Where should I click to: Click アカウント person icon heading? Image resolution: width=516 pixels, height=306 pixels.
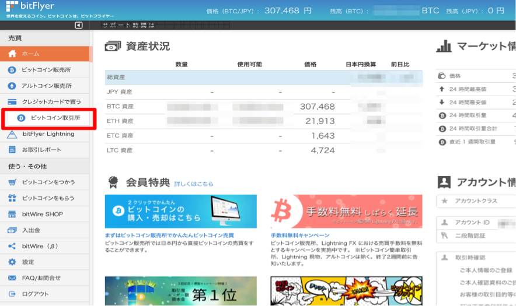(x=444, y=182)
